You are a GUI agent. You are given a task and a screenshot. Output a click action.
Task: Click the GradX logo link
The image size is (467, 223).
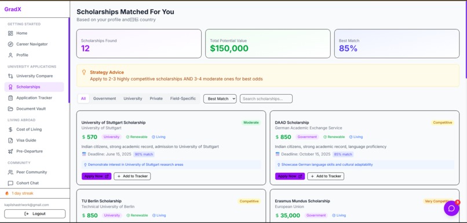(13, 9)
